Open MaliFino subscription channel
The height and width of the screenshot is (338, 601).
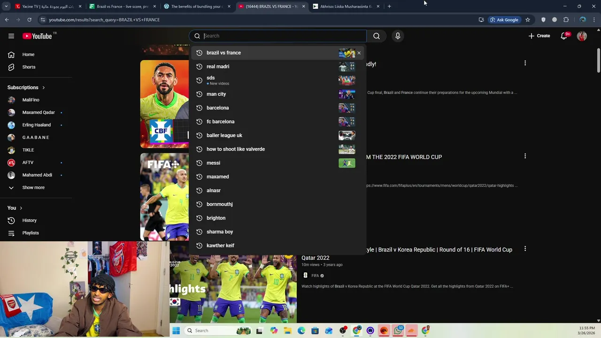pyautogui.click(x=31, y=100)
